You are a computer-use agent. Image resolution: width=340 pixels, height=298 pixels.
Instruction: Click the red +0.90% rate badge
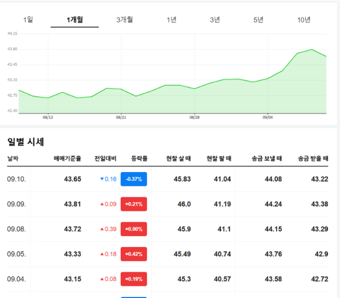pos(134,229)
